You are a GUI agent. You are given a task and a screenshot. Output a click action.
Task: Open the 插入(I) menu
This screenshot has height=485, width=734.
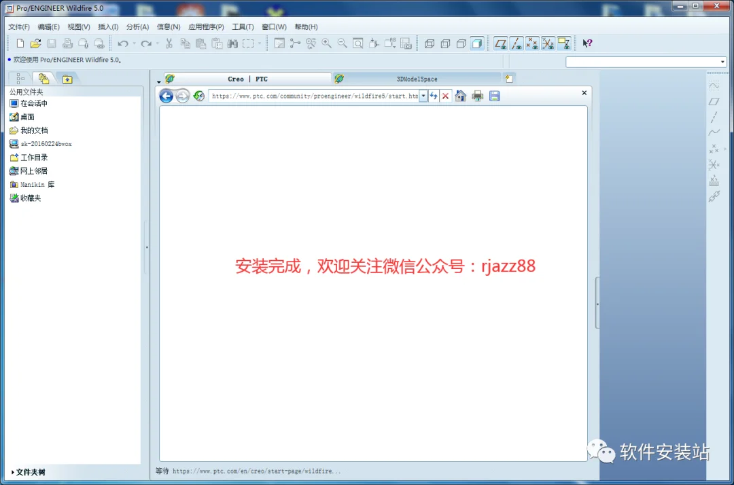pyautogui.click(x=108, y=26)
